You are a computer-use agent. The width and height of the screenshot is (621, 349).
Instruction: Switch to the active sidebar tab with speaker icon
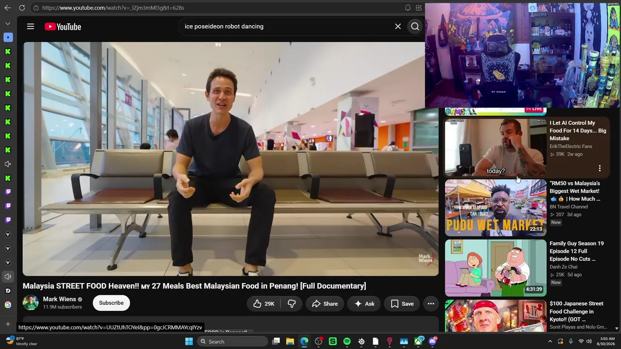8,277
